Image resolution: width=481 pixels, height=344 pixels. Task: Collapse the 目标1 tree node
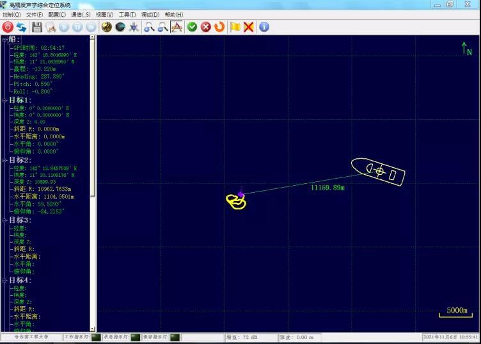click(x=4, y=101)
